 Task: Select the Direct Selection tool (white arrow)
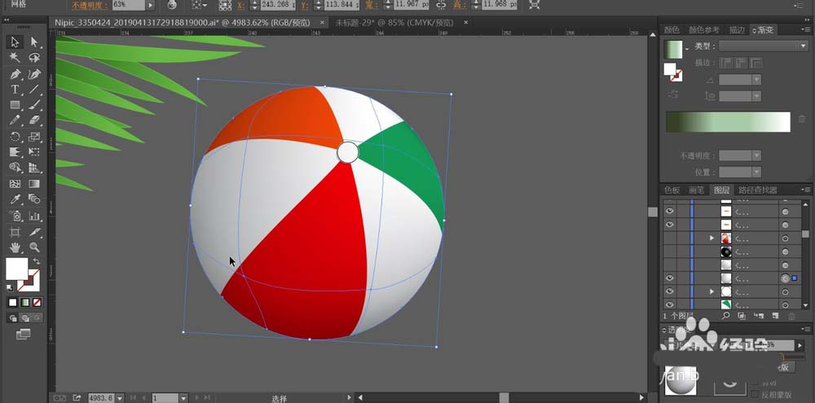34,42
